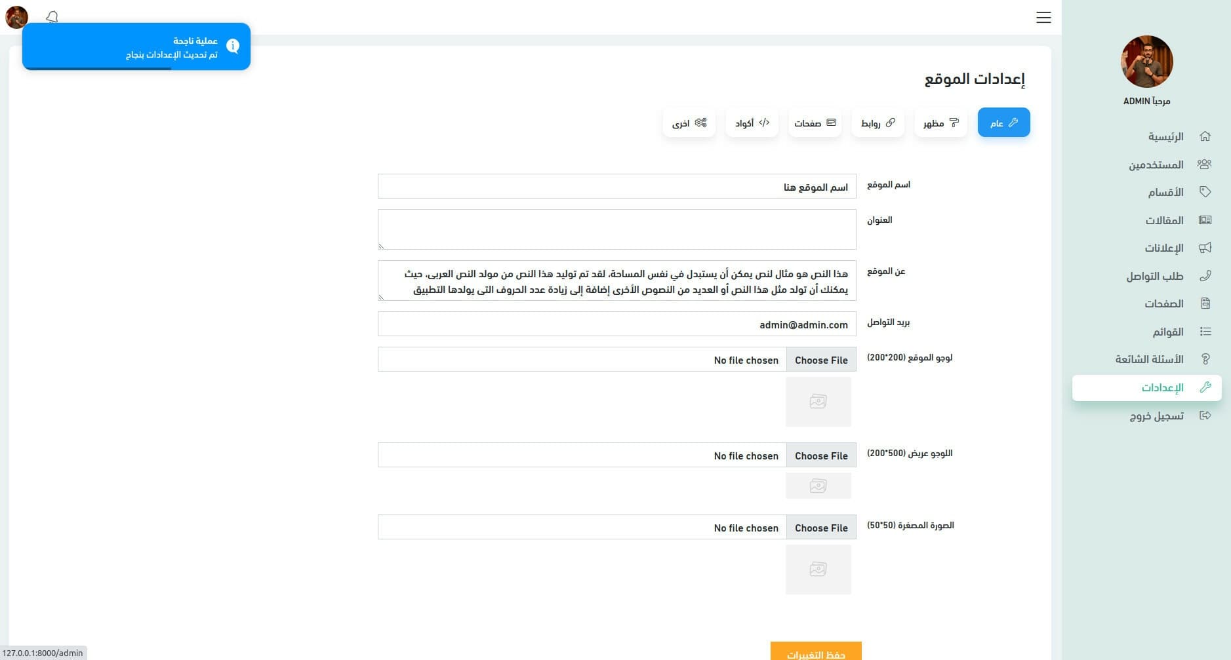Click the list icon beside القوائم
Image resolution: width=1231 pixels, height=660 pixels.
pyautogui.click(x=1205, y=332)
